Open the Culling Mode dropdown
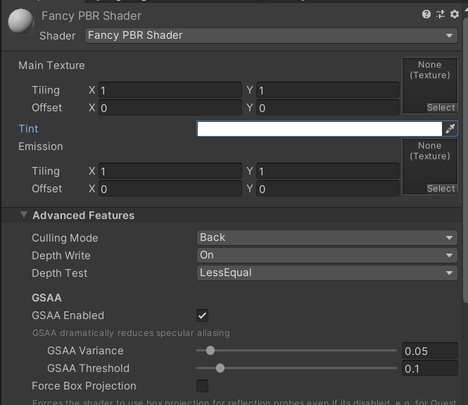Viewport: 468px width, 405px height. point(327,238)
